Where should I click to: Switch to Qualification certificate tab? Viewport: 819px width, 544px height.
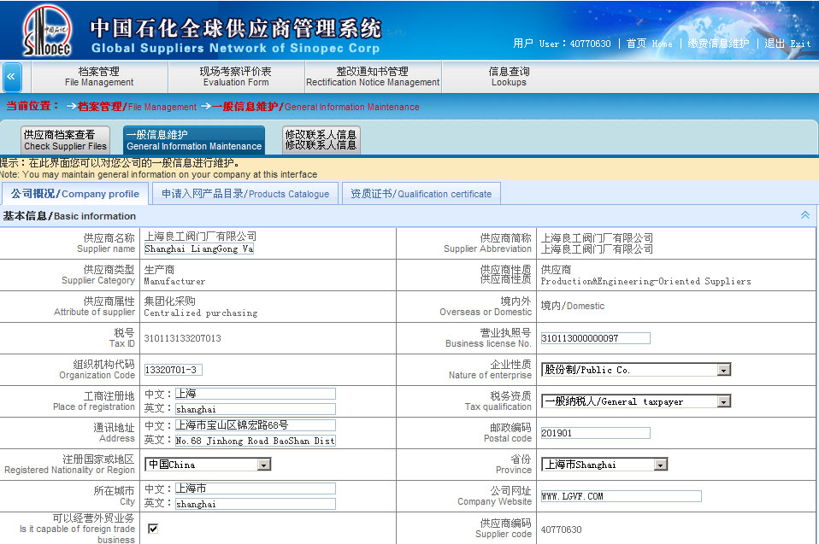[421, 194]
